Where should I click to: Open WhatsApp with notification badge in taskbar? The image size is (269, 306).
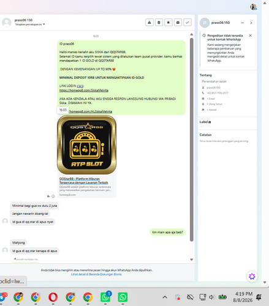105,297
